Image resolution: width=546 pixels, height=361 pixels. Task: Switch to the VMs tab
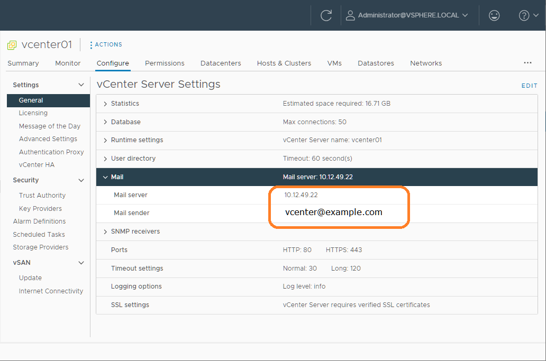click(334, 63)
